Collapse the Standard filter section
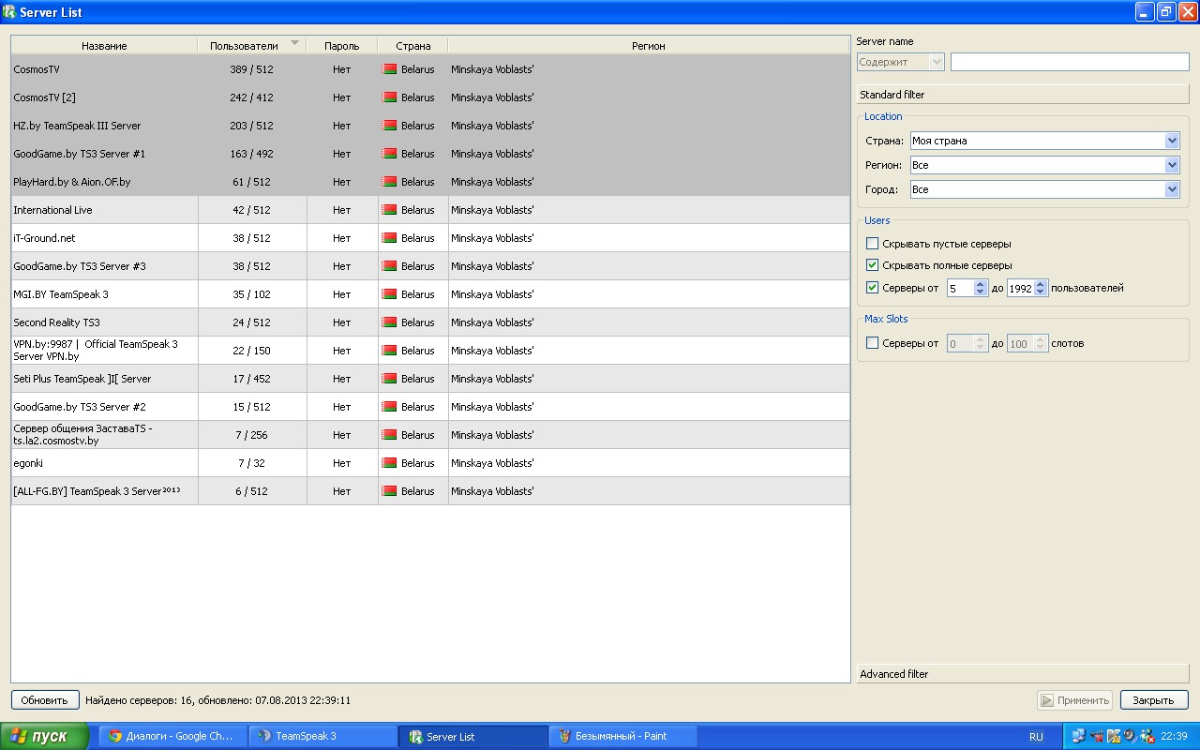 pos(1022,95)
